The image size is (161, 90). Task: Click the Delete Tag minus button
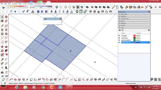coord(123,30)
